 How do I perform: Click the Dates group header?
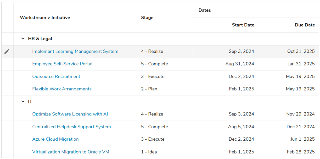[205, 10]
